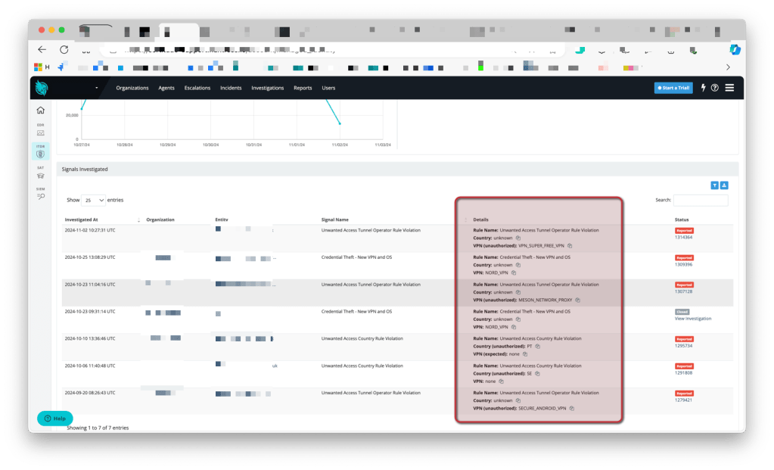This screenshot has height=470, width=774.
Task: Click the blue download export icon
Action: tap(724, 185)
